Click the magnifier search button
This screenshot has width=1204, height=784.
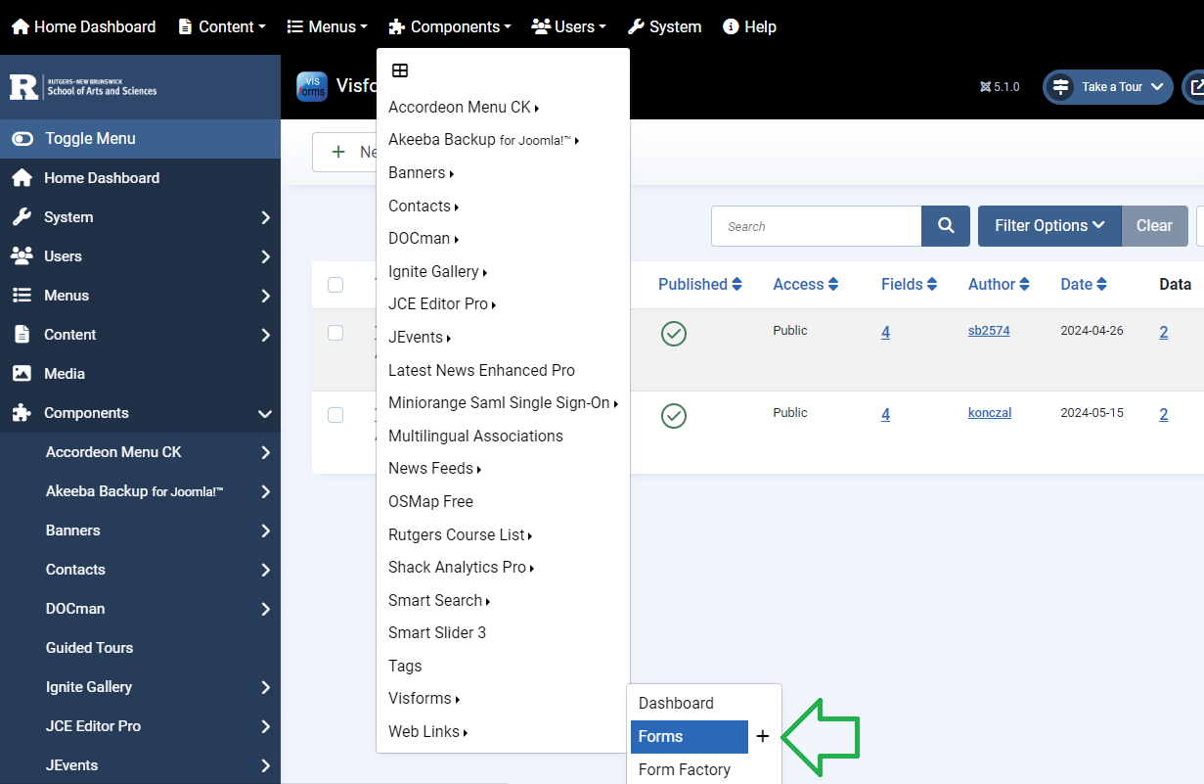(x=946, y=226)
